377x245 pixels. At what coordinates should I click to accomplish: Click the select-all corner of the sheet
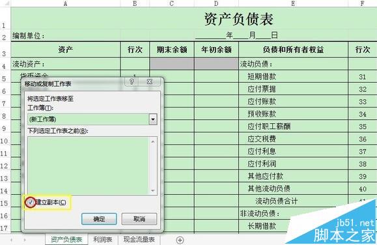tap(5, 3)
